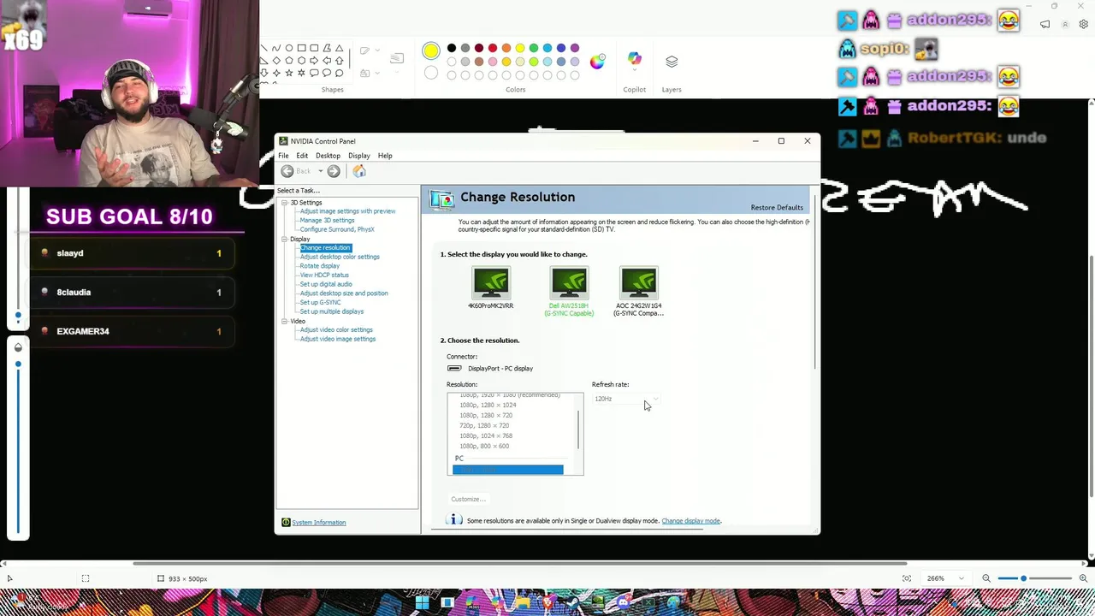Open Adjust video color settings
Image resolution: width=1095 pixels, height=616 pixels.
click(x=336, y=330)
